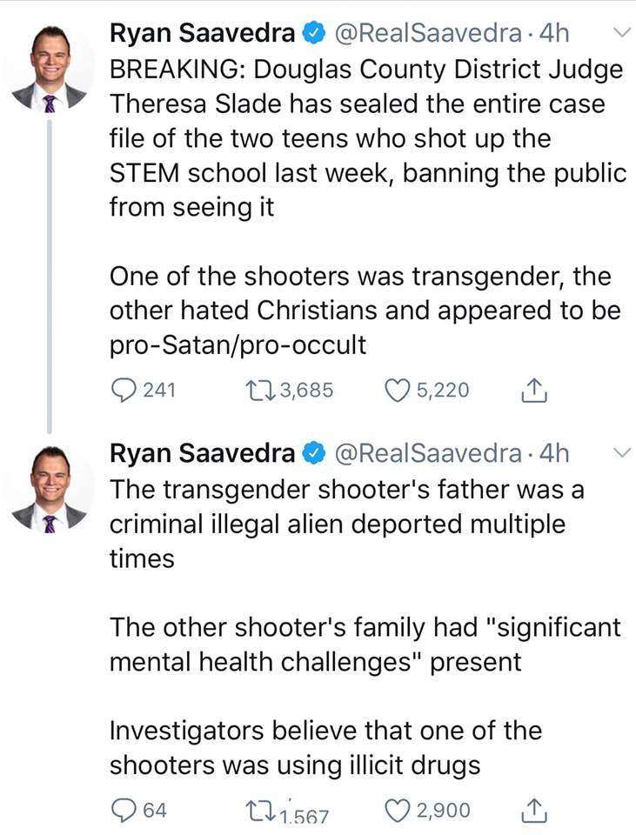Open Ryan Saavedra name link in first tweet
This screenshot has height=835, width=636.
coord(202,33)
